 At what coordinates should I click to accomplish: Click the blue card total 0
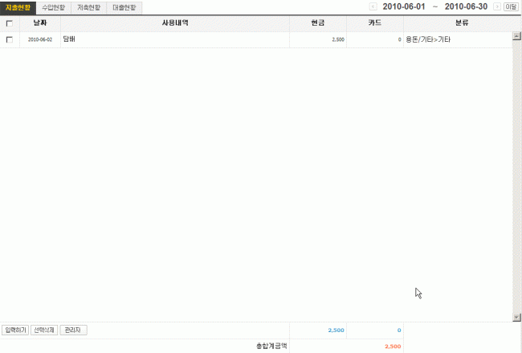point(399,330)
